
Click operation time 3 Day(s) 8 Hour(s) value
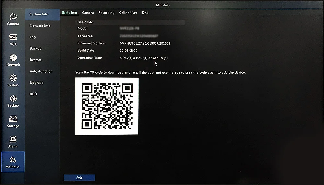coord(144,58)
